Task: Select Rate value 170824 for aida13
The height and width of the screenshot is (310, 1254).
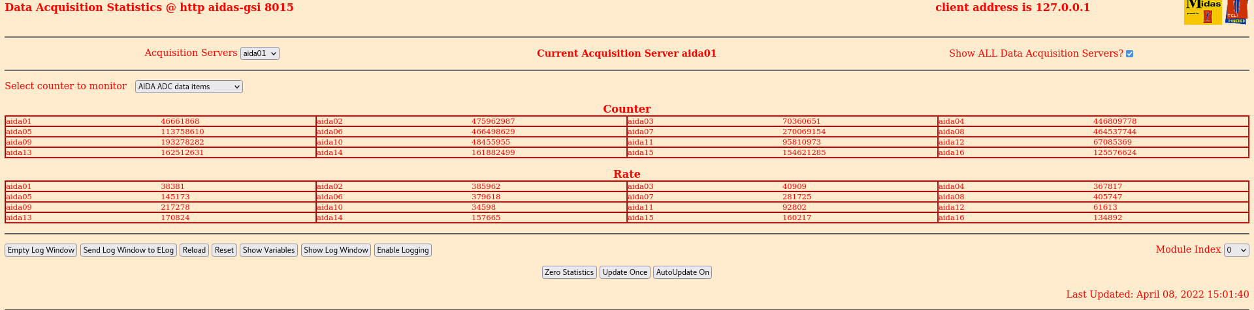Action: pos(175,218)
